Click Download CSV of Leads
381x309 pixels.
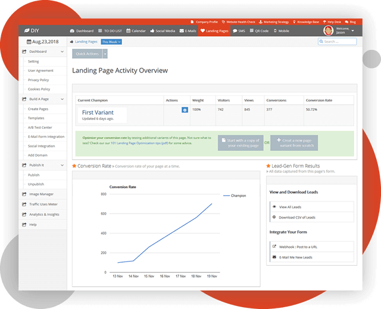[297, 217]
